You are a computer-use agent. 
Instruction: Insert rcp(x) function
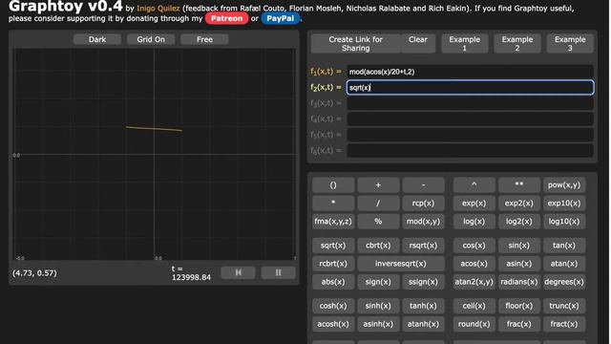[x=423, y=204]
